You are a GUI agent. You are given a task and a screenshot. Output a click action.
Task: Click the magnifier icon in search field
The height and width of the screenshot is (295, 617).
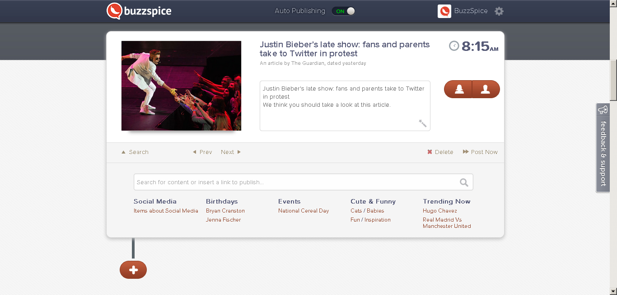464,182
